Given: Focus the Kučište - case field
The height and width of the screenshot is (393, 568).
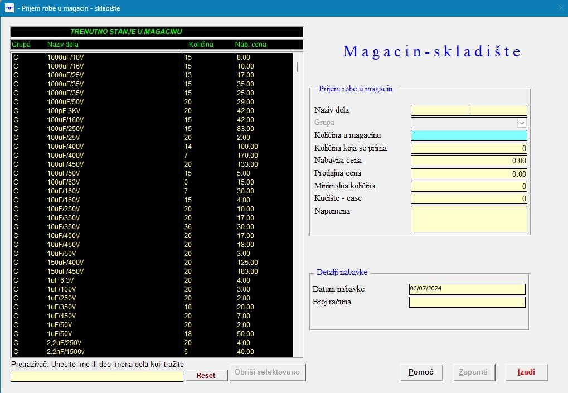Looking at the screenshot, I should [468, 199].
